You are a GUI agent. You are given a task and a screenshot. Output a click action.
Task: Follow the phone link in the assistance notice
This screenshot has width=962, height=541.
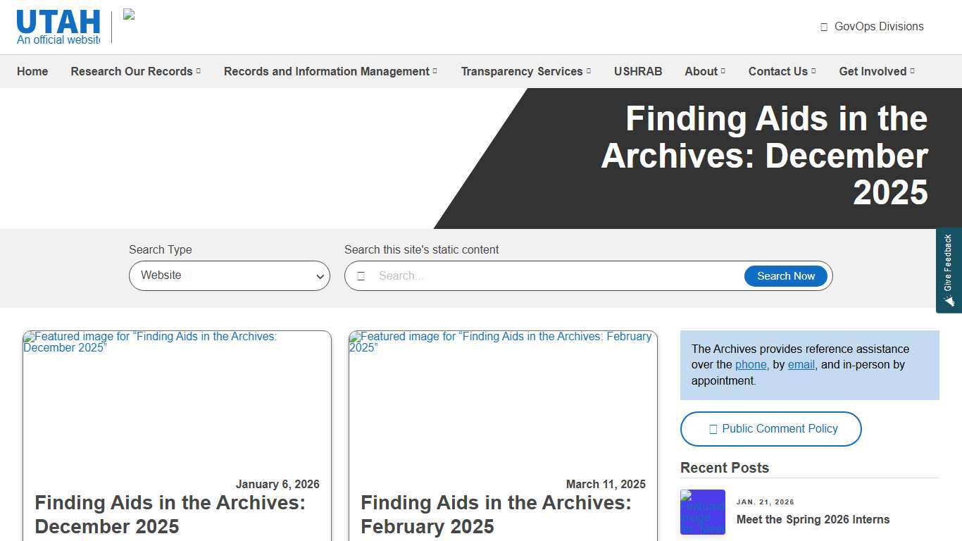750,364
